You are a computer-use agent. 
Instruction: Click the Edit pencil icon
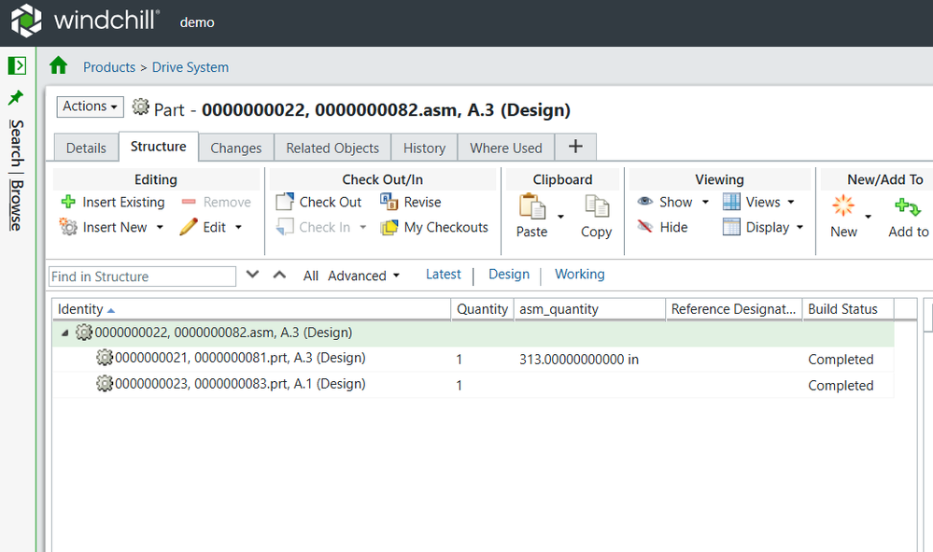pos(189,227)
